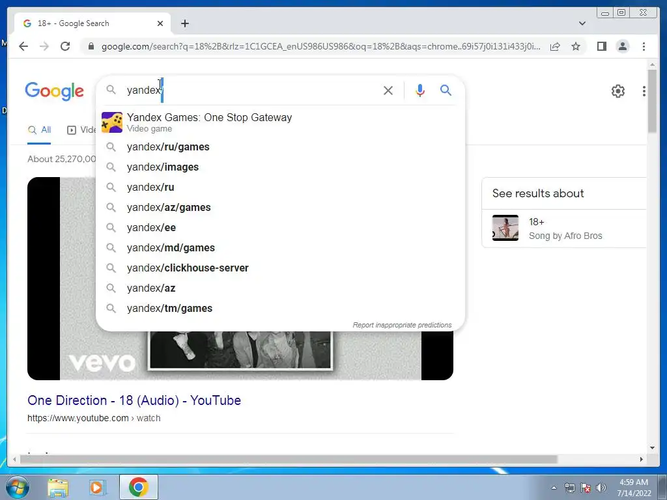Click the browser forward arrow
The height and width of the screenshot is (500, 667).
pos(44,46)
